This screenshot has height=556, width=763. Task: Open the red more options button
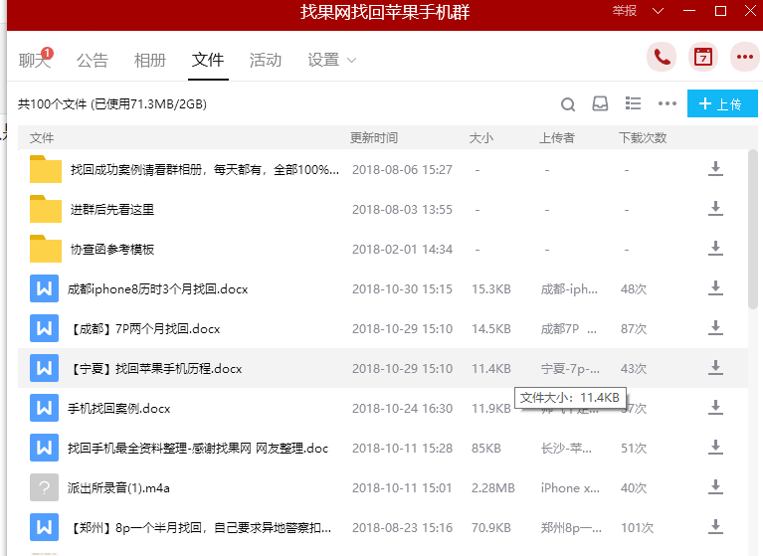point(745,58)
